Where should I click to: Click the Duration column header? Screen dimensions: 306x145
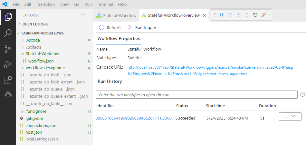[267, 106]
